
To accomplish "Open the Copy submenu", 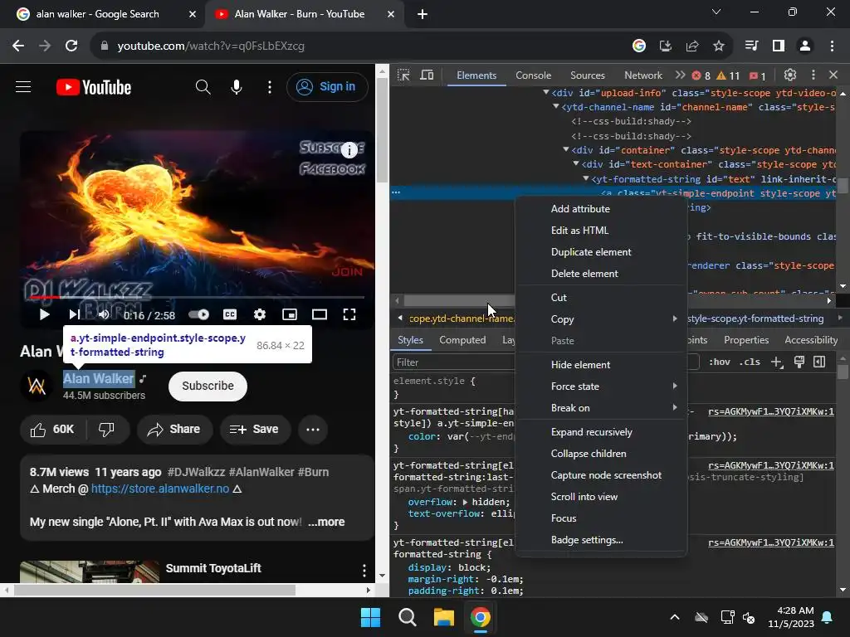I will 601,319.
